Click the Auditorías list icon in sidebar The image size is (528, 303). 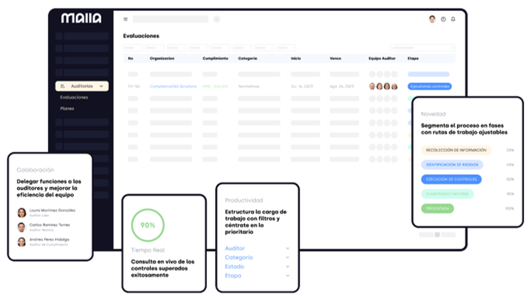coord(63,86)
